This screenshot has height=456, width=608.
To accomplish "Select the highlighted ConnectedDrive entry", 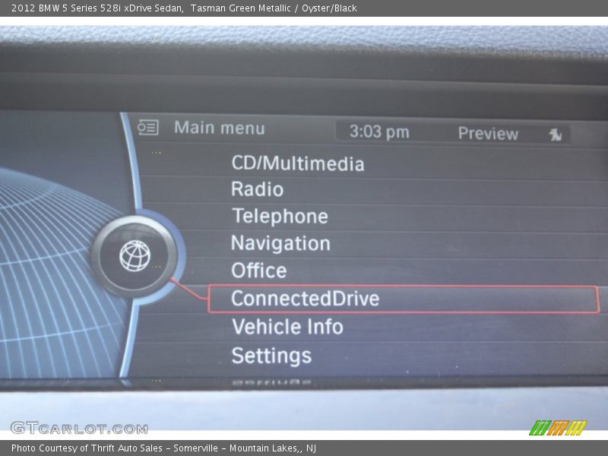I will [304, 299].
